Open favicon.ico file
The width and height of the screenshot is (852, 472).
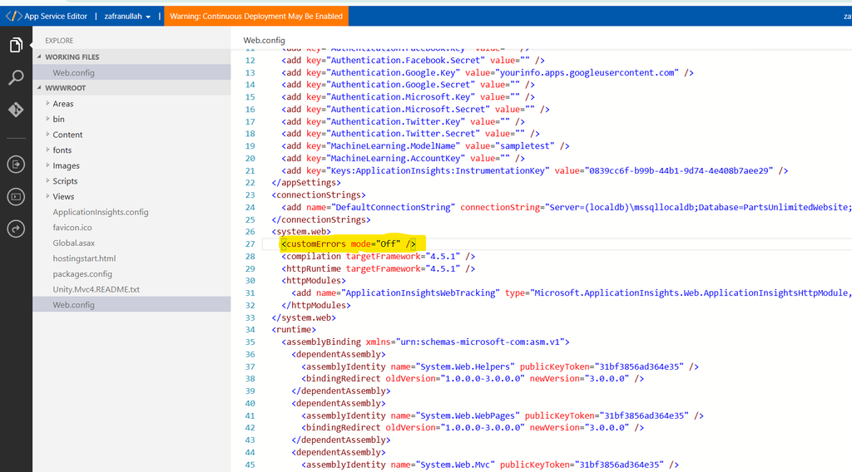[72, 228]
